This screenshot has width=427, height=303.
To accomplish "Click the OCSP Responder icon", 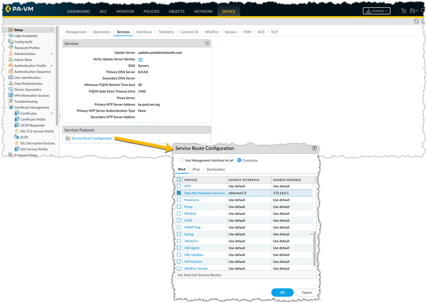I will coord(17,125).
